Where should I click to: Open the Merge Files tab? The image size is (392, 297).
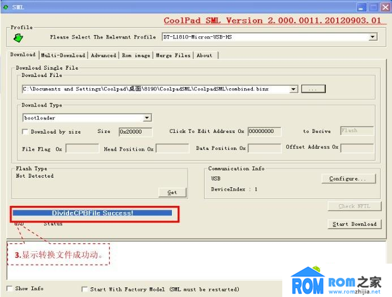coord(173,55)
